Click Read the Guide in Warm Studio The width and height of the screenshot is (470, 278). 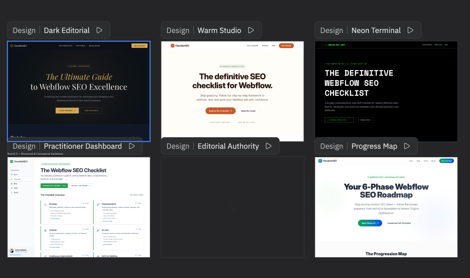pyautogui.click(x=248, y=111)
